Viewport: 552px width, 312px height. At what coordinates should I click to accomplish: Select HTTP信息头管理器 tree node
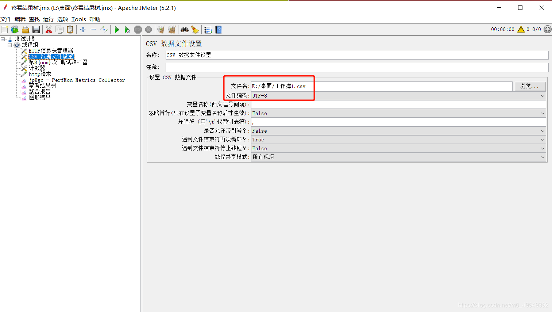51,50
